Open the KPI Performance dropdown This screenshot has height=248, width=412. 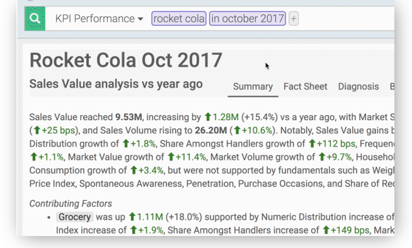pos(99,19)
